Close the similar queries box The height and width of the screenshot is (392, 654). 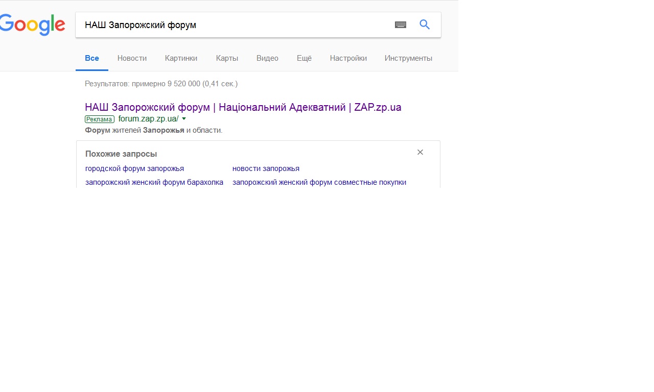[420, 152]
